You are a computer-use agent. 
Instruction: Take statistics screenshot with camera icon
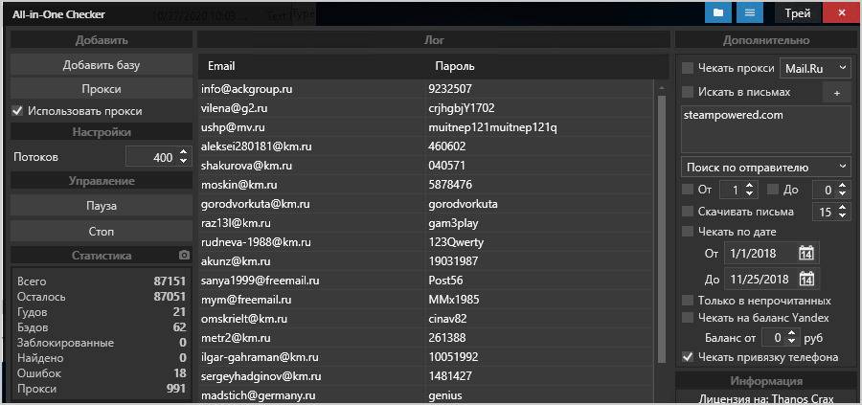pyautogui.click(x=184, y=256)
